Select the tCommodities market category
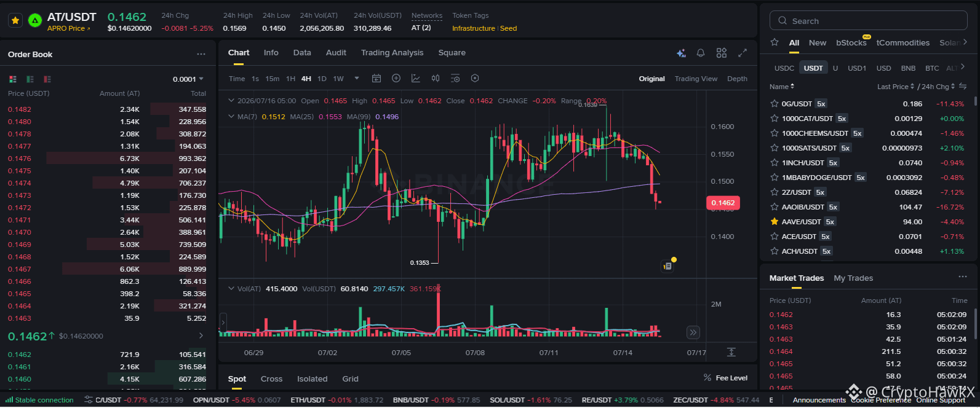The width and height of the screenshot is (980, 408). (902, 42)
